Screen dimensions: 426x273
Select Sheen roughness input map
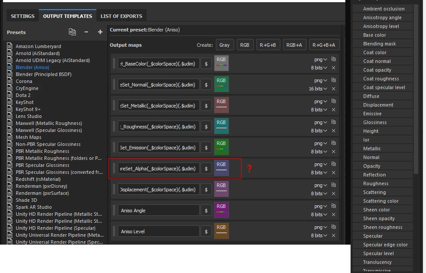pos(383,227)
